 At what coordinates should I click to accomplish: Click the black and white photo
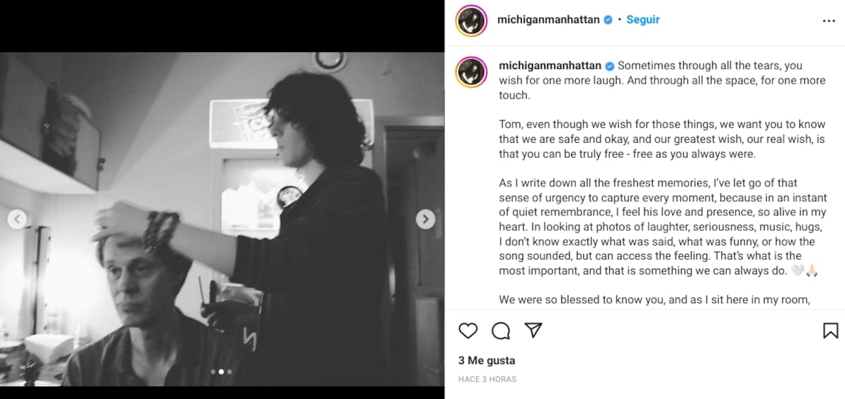(x=222, y=219)
